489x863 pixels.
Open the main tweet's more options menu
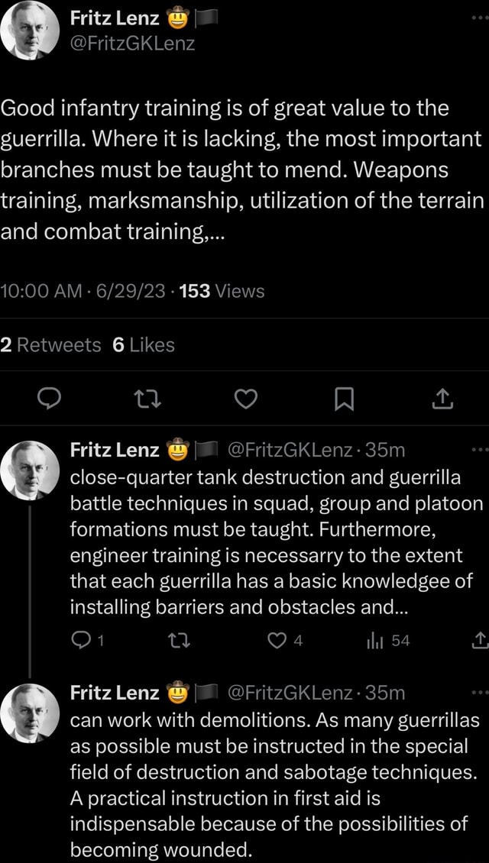click(x=478, y=15)
